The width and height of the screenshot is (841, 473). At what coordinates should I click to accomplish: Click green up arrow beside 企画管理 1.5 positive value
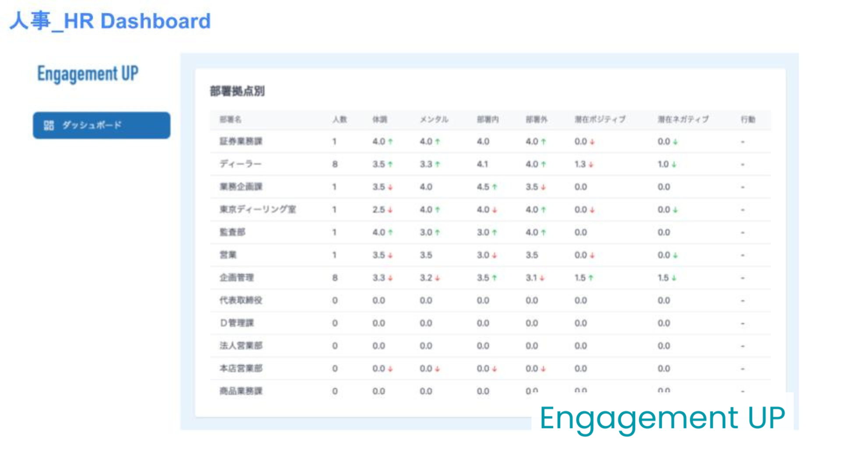[591, 278]
